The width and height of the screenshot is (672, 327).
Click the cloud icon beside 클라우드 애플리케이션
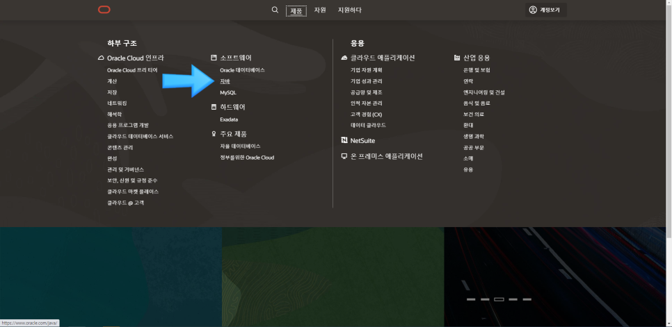coord(344,58)
